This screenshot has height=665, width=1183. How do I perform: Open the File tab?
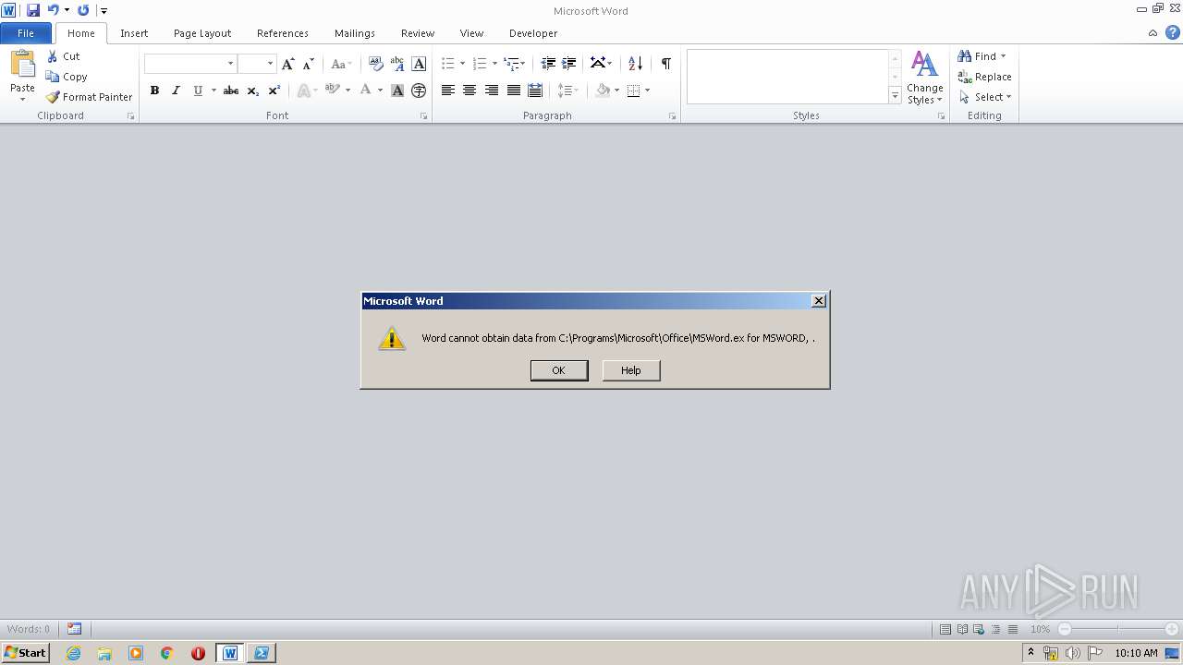click(x=26, y=33)
